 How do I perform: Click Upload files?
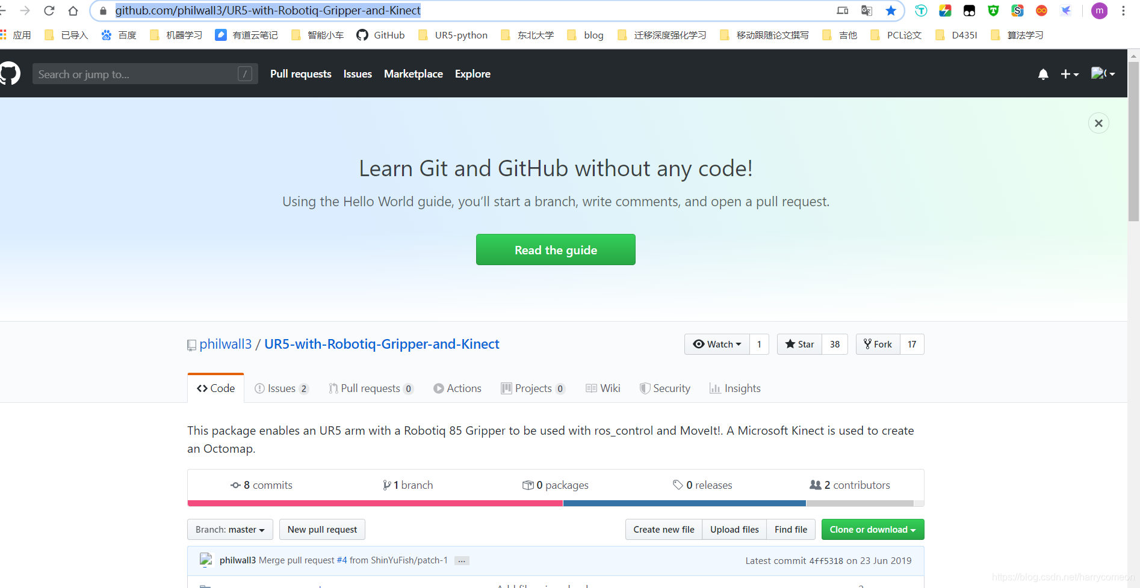tap(734, 529)
